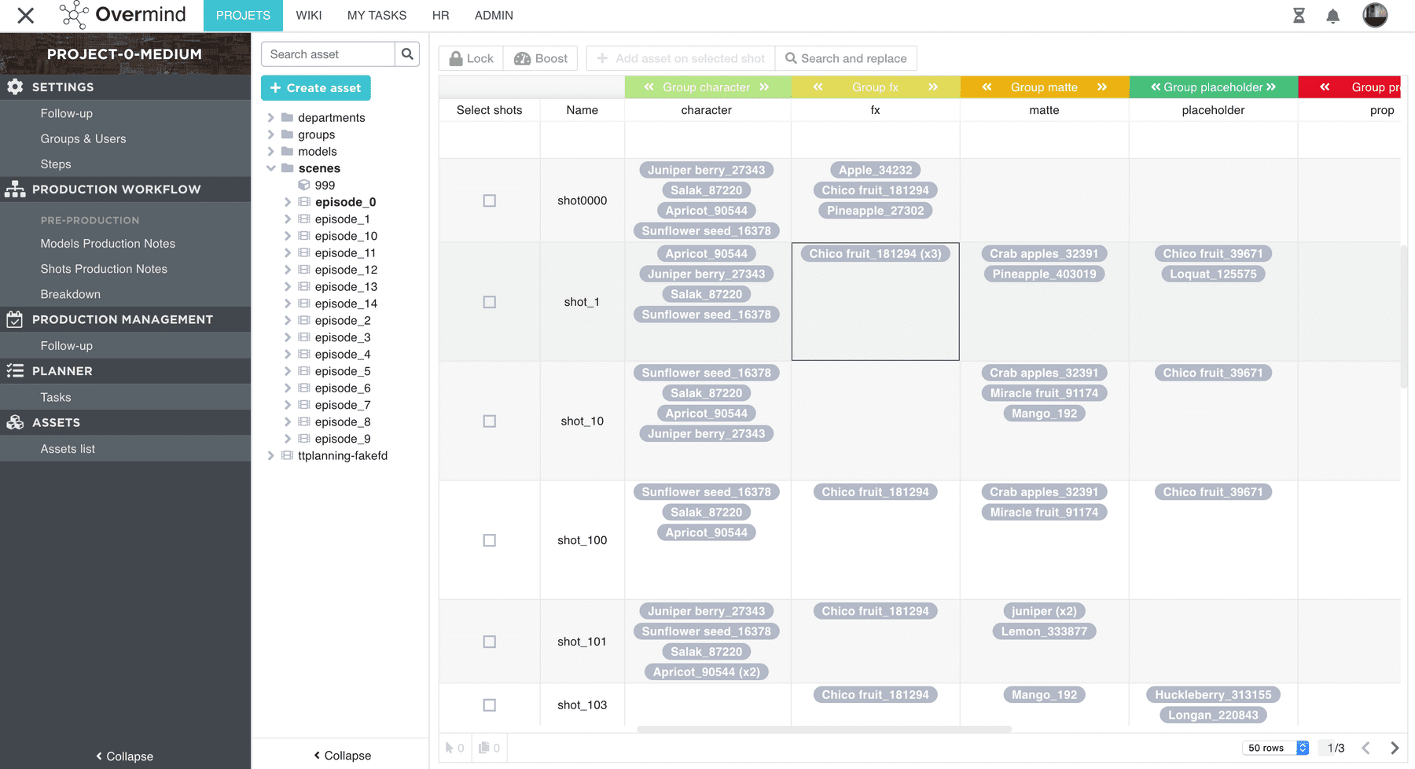Expand the departments folder in tree
The height and width of the screenshot is (769, 1415).
(x=271, y=118)
